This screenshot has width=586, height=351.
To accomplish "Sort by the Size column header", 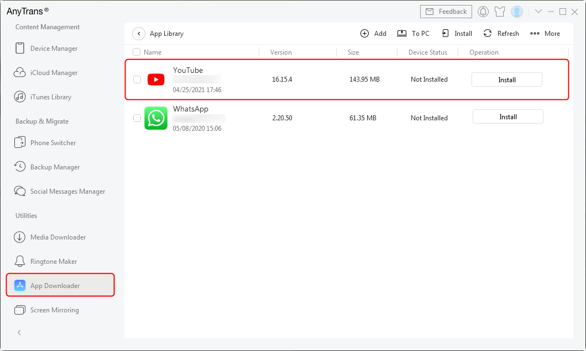I will click(x=353, y=52).
